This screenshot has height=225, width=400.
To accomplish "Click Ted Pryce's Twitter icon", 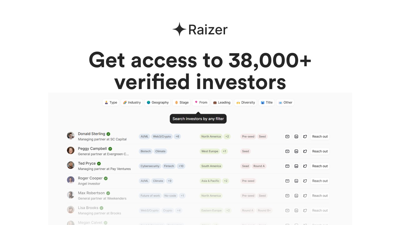I will [x=305, y=166].
